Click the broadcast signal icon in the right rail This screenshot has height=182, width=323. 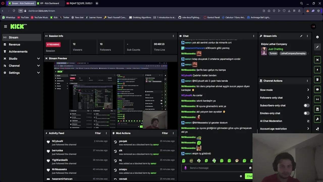click(317, 99)
